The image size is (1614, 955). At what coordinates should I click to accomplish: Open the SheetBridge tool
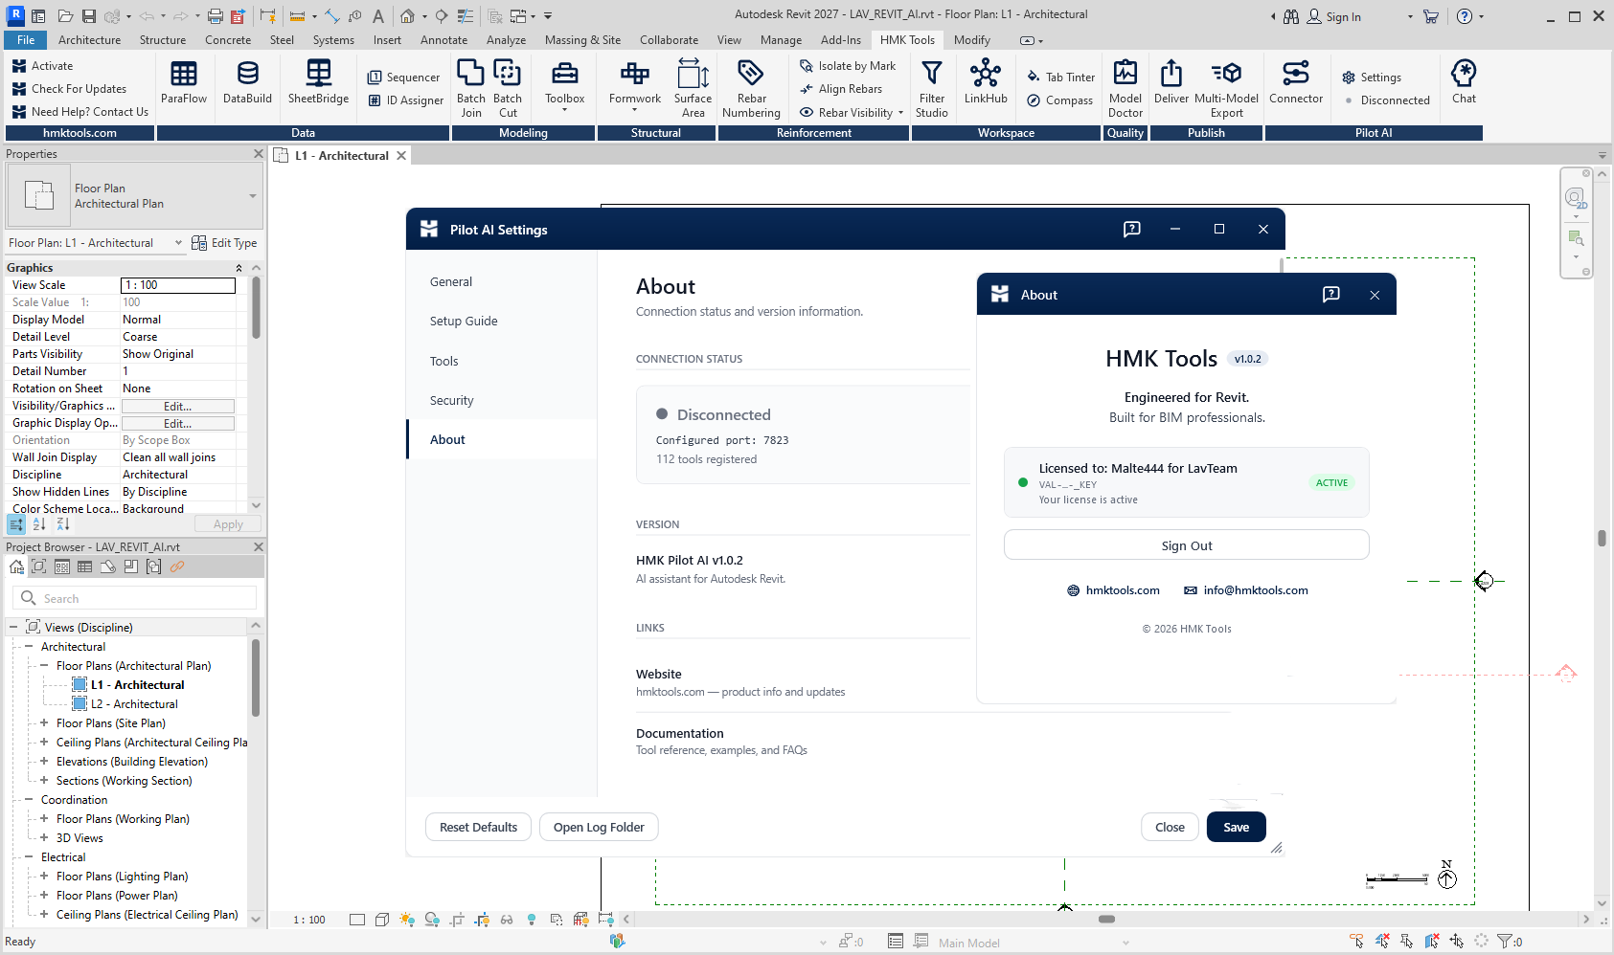point(318,82)
